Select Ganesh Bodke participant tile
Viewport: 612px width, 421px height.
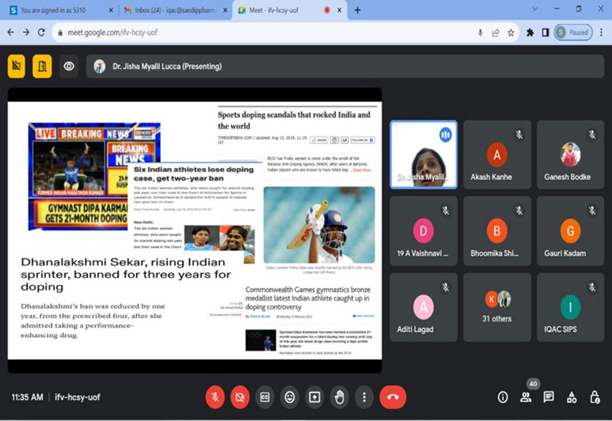click(x=570, y=155)
